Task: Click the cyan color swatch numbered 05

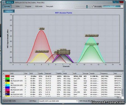Action: pyautogui.click(x=8, y=85)
